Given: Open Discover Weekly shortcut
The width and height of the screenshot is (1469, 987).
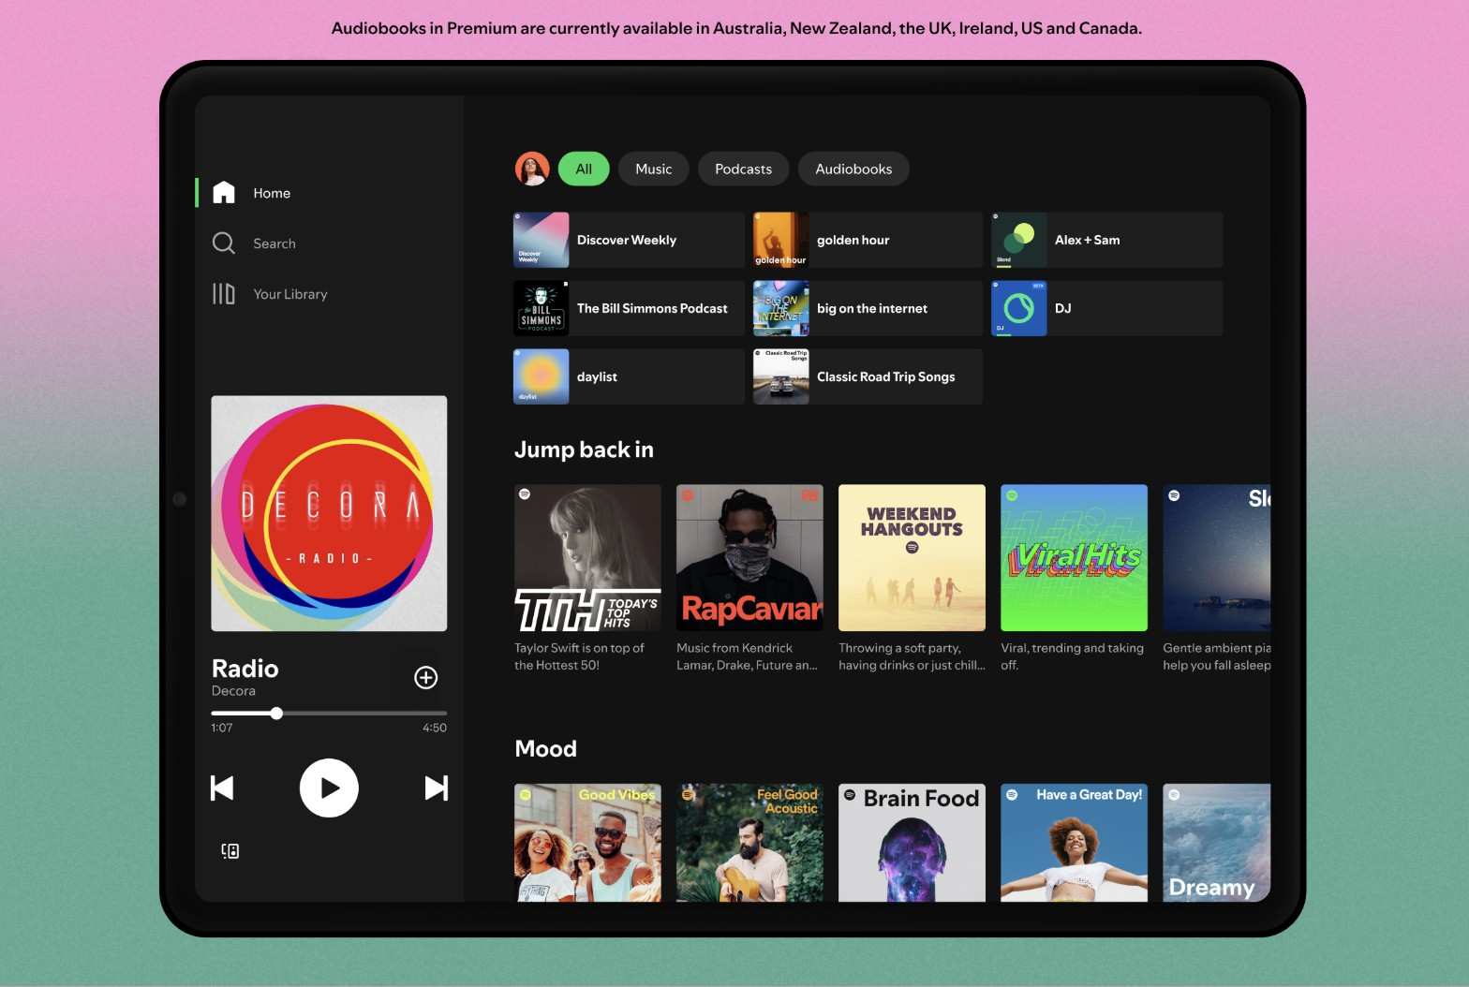Looking at the screenshot, I should click(x=629, y=240).
